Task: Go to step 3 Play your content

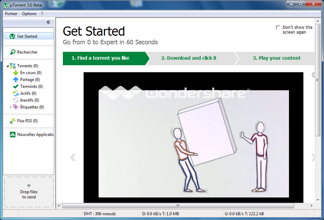Action: click(277, 58)
